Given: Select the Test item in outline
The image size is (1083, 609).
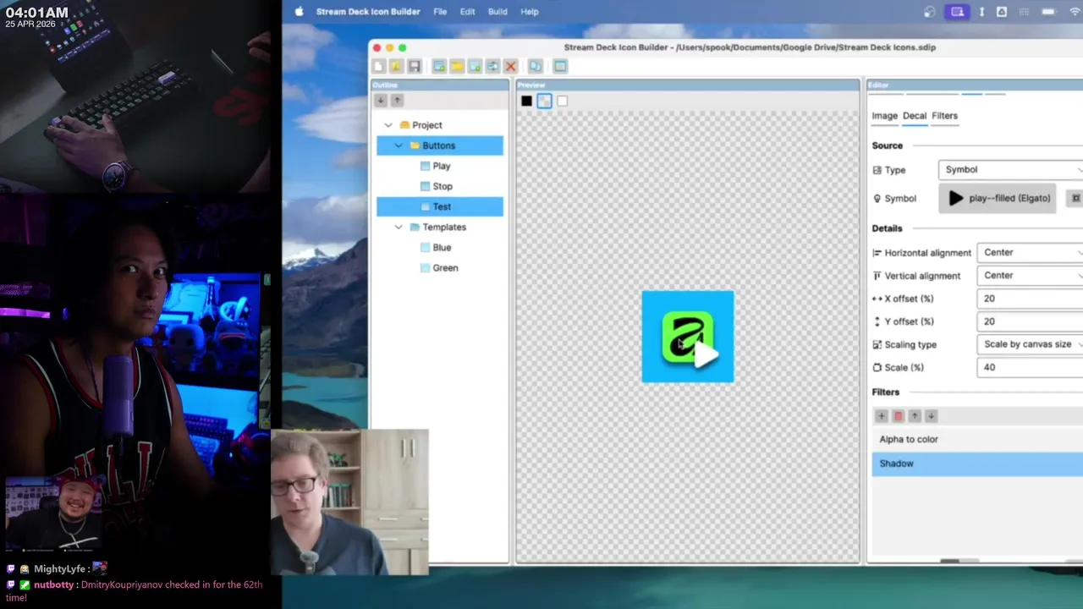Looking at the screenshot, I should (441, 206).
